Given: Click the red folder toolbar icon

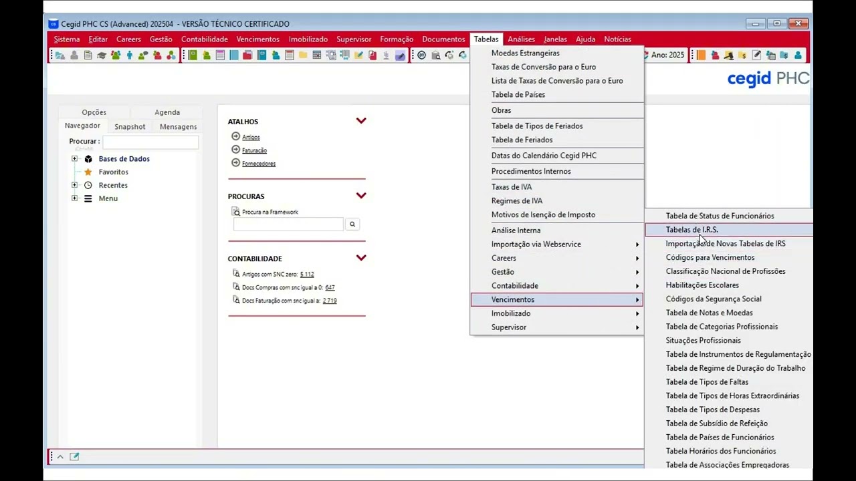Looking at the screenshot, I should click(x=247, y=55).
